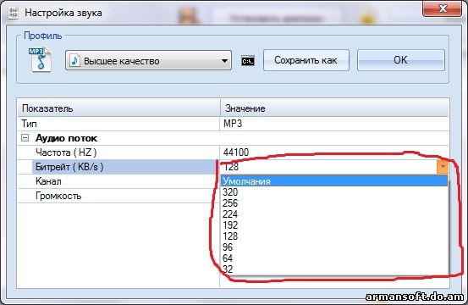The image size is (468, 305).
Task: Choose 96 bitrate option
Action: [x=334, y=247]
